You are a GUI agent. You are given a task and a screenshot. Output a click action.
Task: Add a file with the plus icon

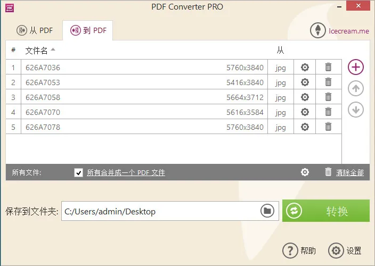(x=356, y=67)
